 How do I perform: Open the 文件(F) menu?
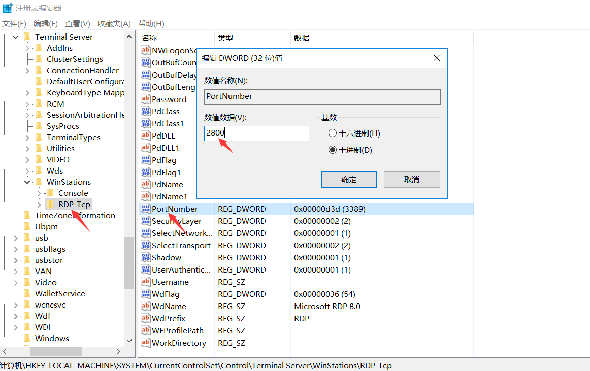coord(14,24)
